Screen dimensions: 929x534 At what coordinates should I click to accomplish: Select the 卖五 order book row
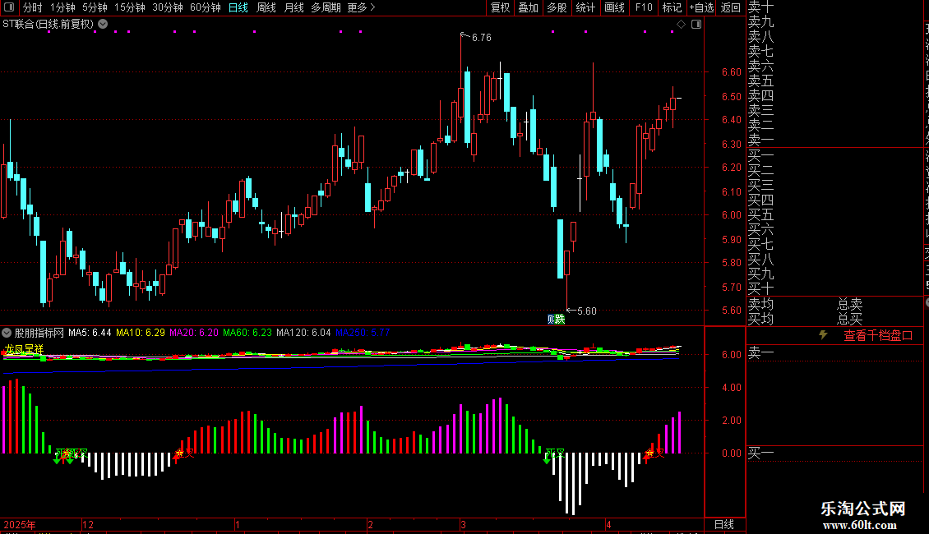coord(760,81)
